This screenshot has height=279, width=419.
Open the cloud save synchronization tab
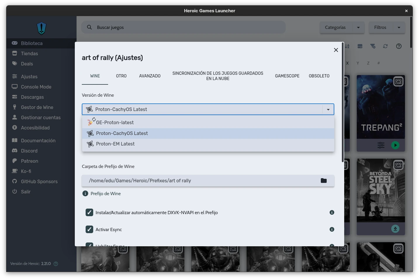pos(218,76)
